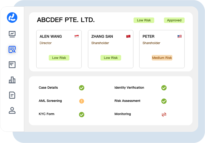This screenshot has height=143, width=205.
Task: Click Low Risk badge on Zhang San card
Action: pos(111,58)
